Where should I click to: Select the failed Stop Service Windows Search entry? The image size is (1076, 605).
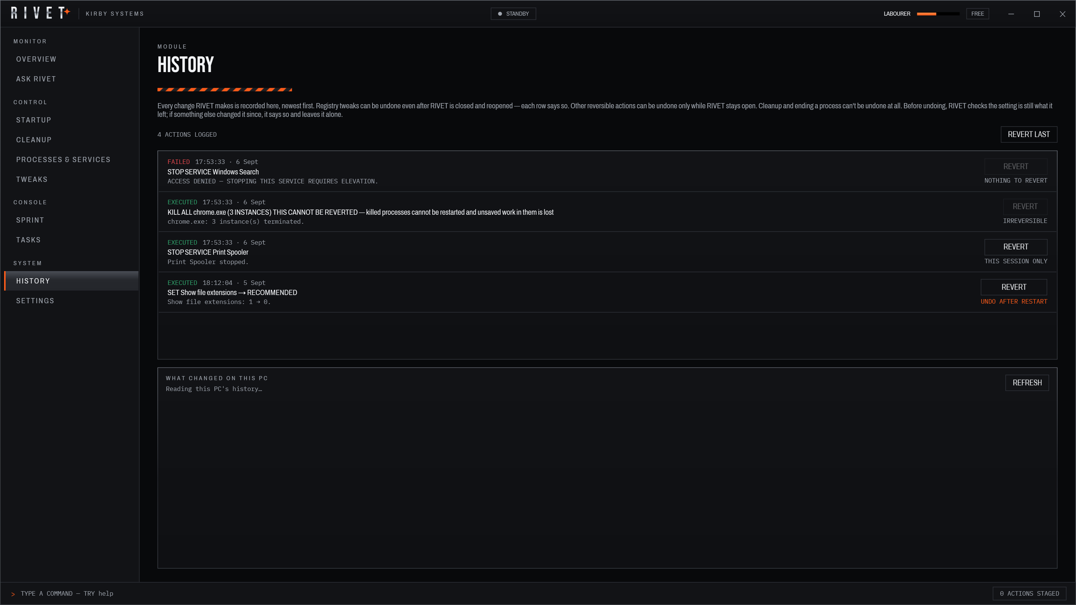click(607, 171)
